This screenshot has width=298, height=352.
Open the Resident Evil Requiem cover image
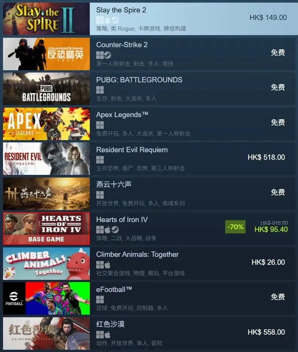click(x=46, y=159)
